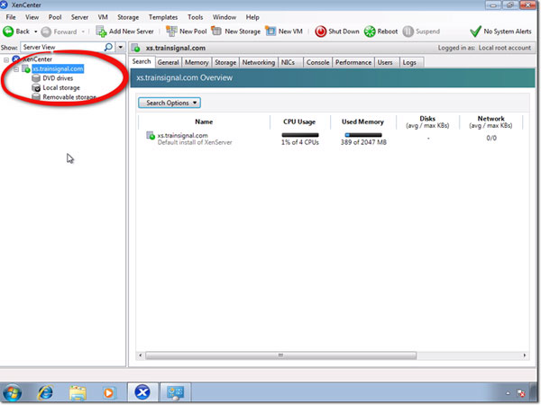Switch to the Networking tab

[259, 62]
